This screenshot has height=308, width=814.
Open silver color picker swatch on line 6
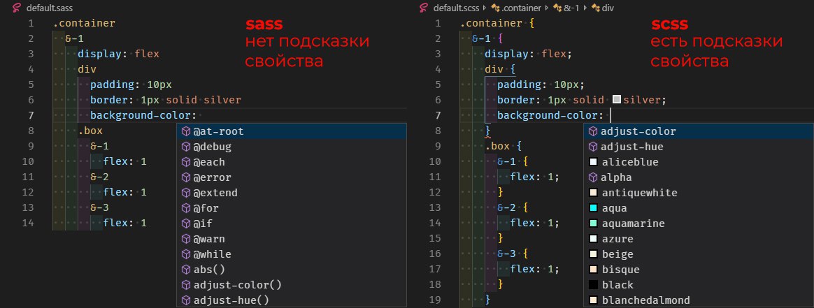[x=617, y=99]
